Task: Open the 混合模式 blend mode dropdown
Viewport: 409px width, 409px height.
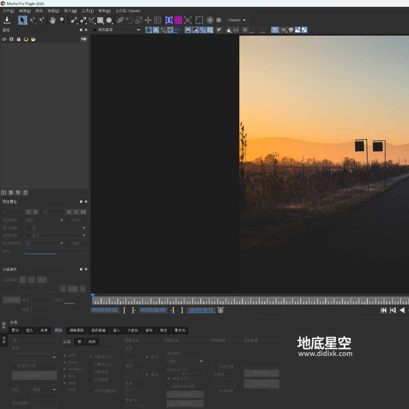Action: click(44, 220)
